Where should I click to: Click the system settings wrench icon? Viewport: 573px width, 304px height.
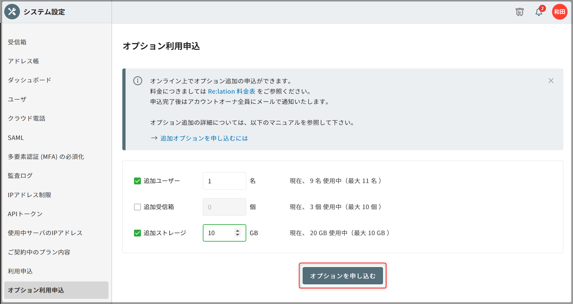[12, 12]
